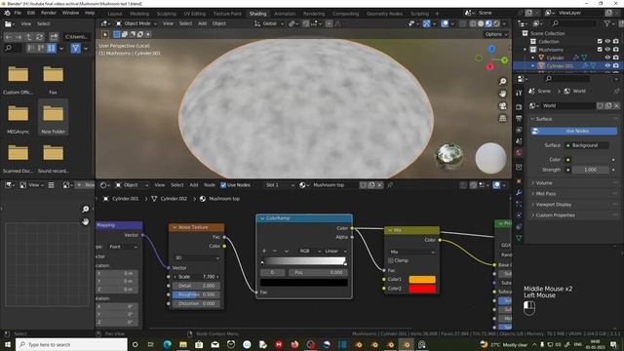624x351 pixels.
Task: Hide Cylinder.001 using its eye icon
Action: (x=607, y=65)
